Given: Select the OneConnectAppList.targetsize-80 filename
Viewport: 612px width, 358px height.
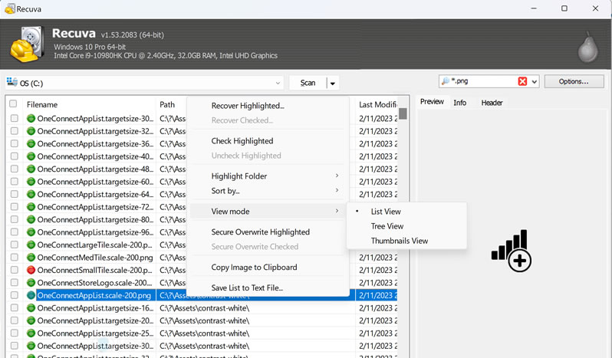Looking at the screenshot, I should pos(95,219).
